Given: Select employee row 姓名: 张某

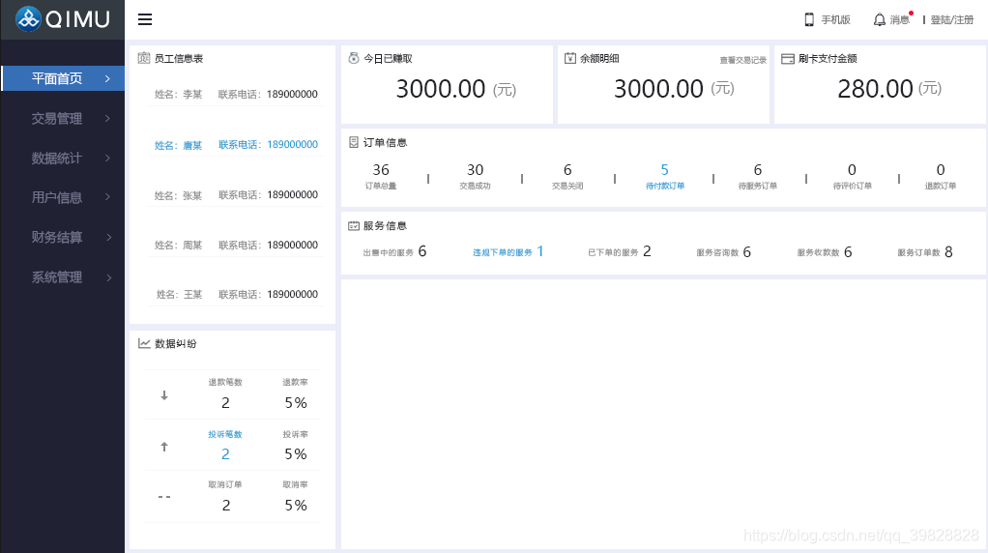Looking at the screenshot, I should [x=236, y=195].
